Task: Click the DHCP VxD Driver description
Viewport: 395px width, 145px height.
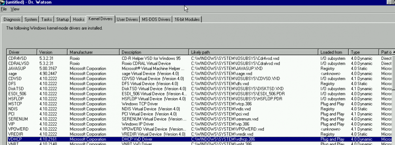Action: [137, 139]
